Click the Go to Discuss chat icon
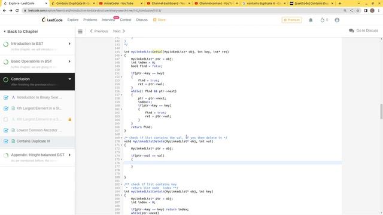Image resolution: width=383 pixels, height=215 pixels. 351,30
